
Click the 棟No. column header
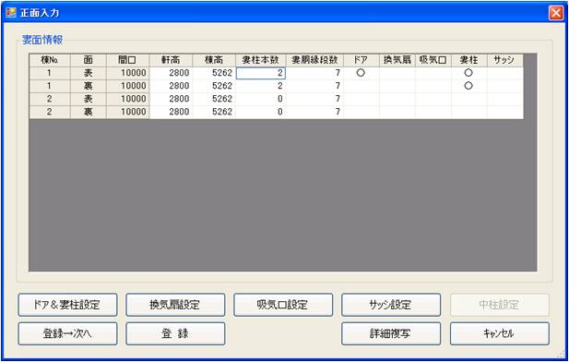pyautogui.click(x=50, y=60)
